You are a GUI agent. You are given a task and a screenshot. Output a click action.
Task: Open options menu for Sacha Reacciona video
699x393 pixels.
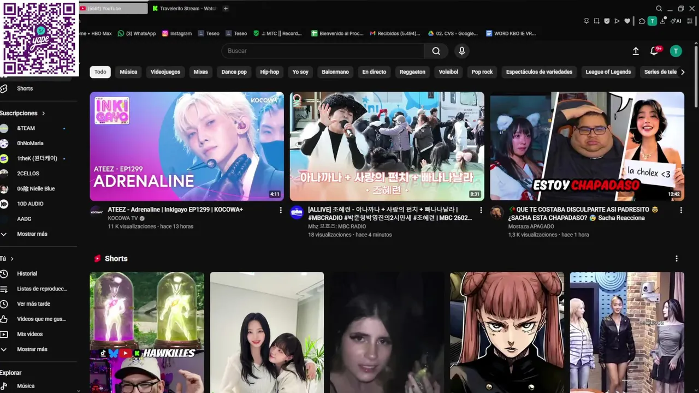point(681,210)
